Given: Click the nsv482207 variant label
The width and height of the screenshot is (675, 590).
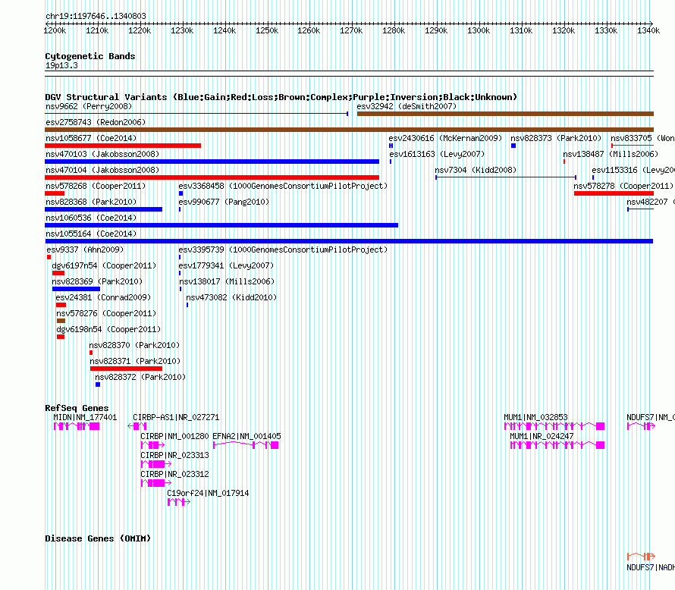Looking at the screenshot, I should click(651, 202).
